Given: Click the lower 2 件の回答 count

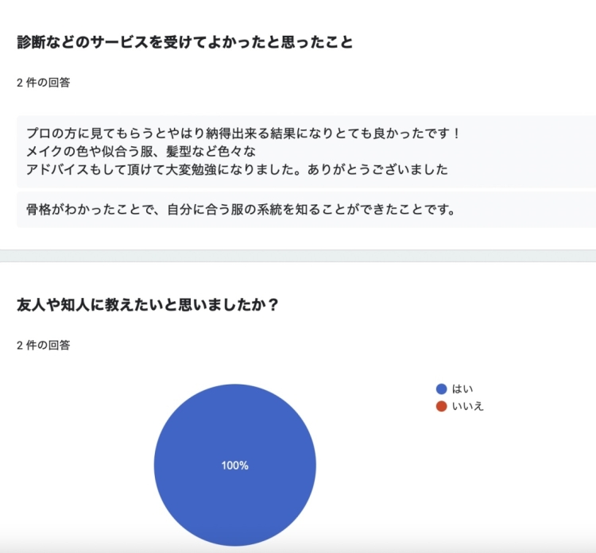Looking at the screenshot, I should [44, 345].
